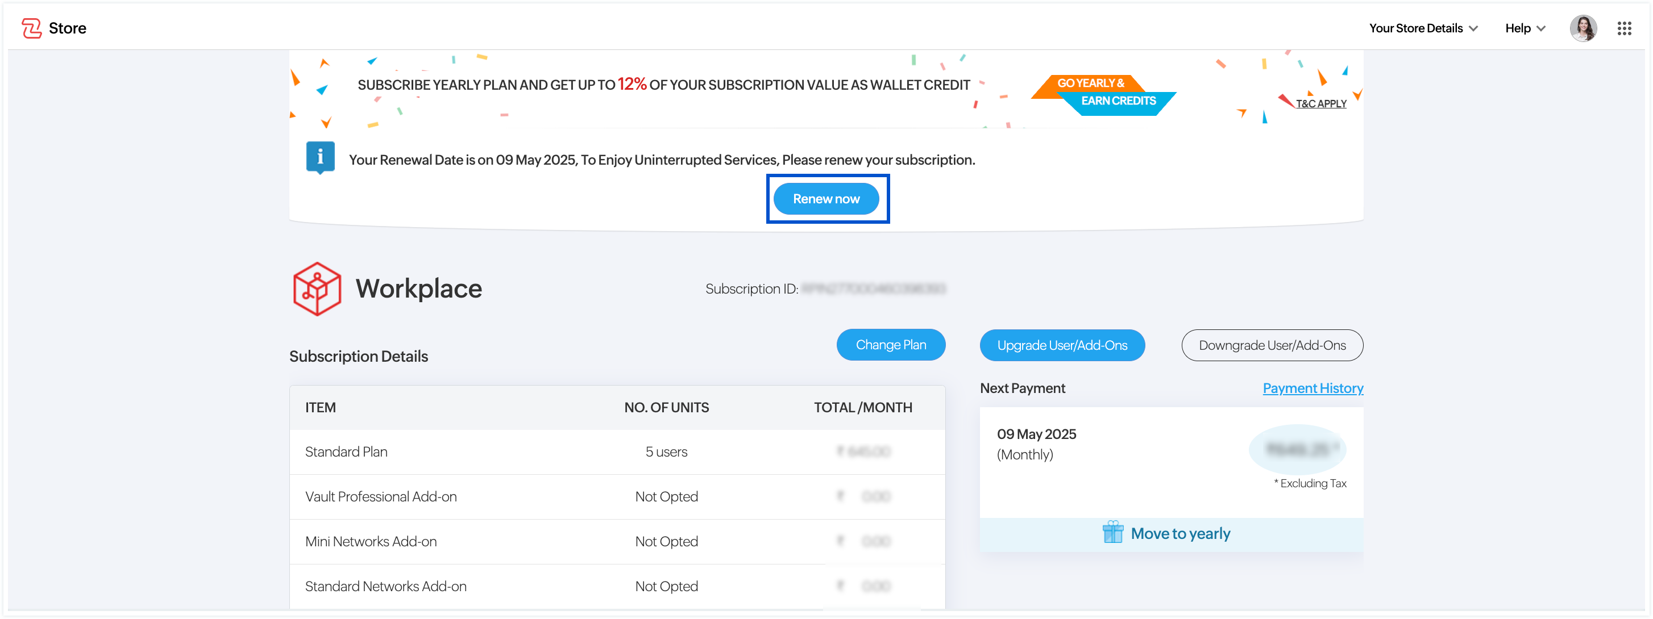1653x619 pixels.
Task: Click the gift icon beside Move to yearly
Action: [1112, 532]
